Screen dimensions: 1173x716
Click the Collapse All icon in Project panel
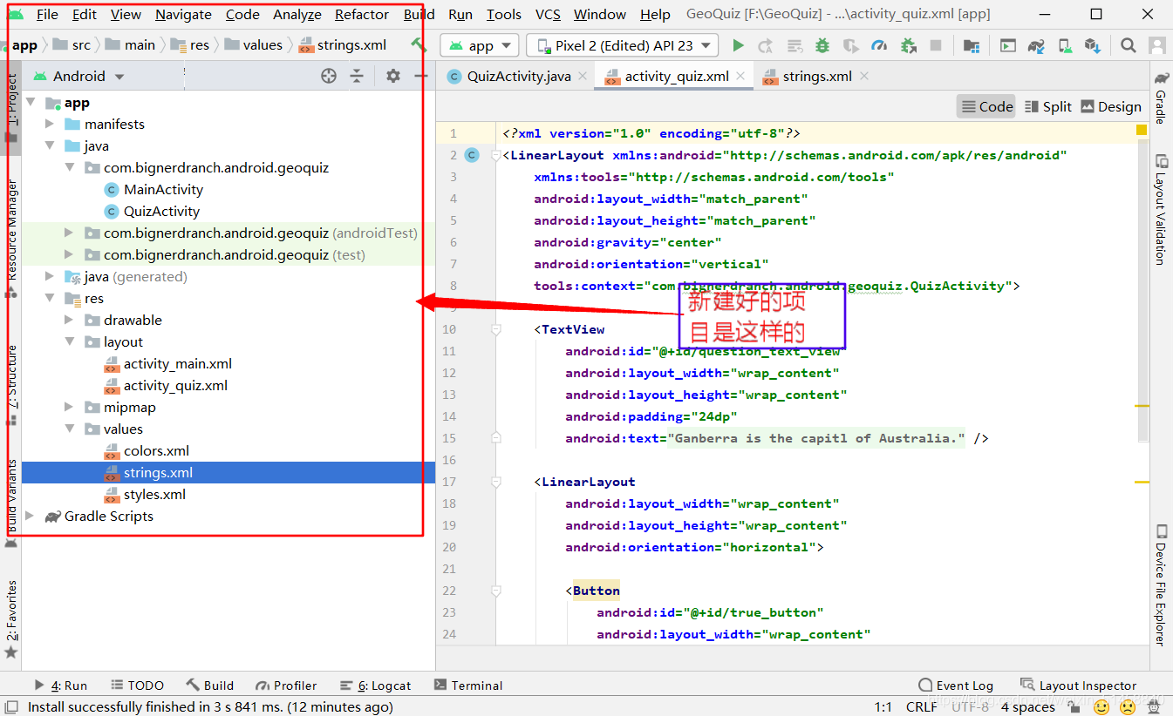[x=357, y=76]
